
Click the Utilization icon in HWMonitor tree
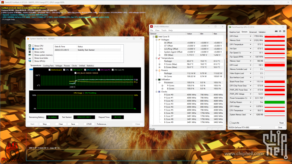(x=159, y=79)
